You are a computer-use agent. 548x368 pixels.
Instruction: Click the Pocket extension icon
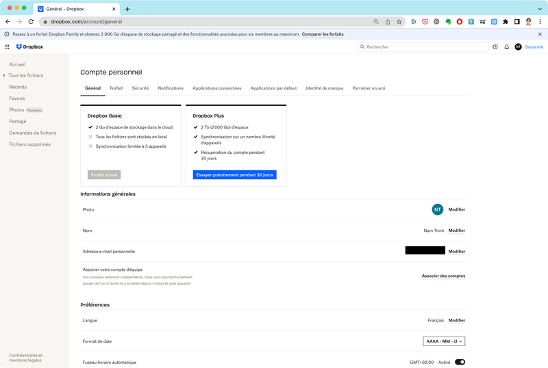pyautogui.click(x=425, y=21)
